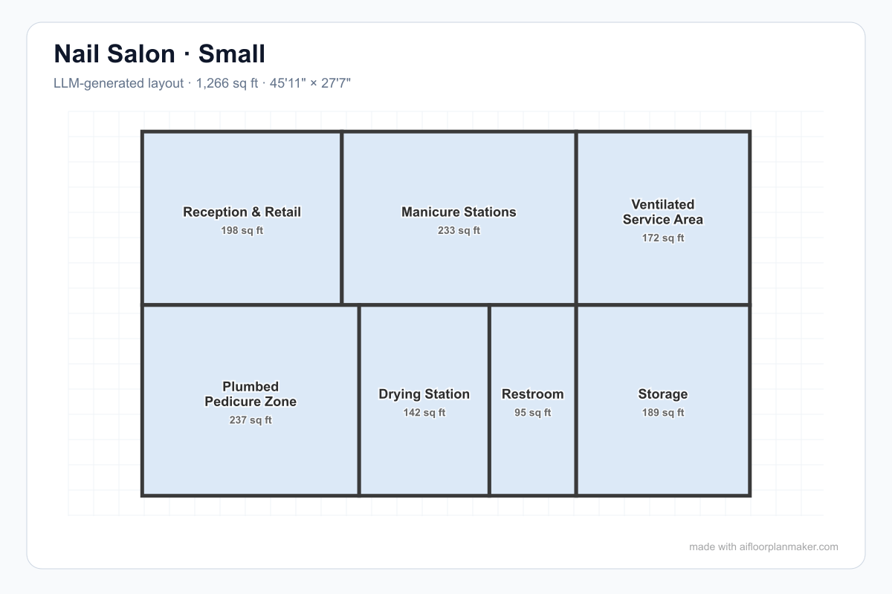Viewport: 892px width, 594px height.
Task: Click the 95 sq ft area label
Action: click(533, 413)
